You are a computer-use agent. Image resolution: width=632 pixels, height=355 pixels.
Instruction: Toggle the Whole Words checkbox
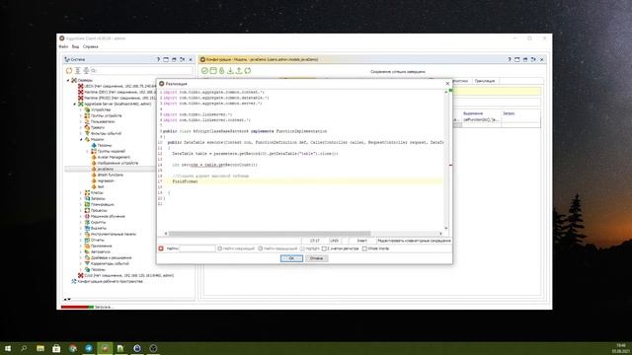click(364, 248)
